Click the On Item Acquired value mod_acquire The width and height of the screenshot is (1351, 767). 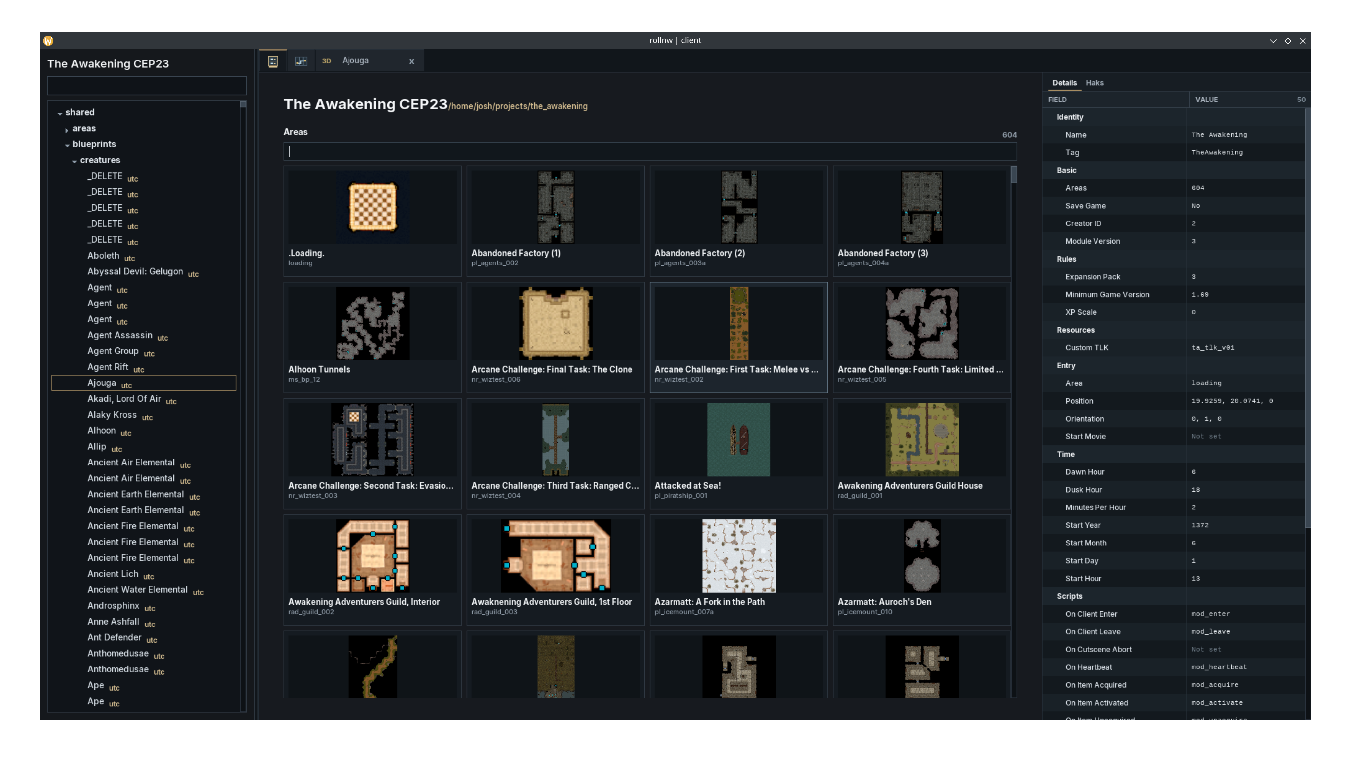[x=1215, y=685]
